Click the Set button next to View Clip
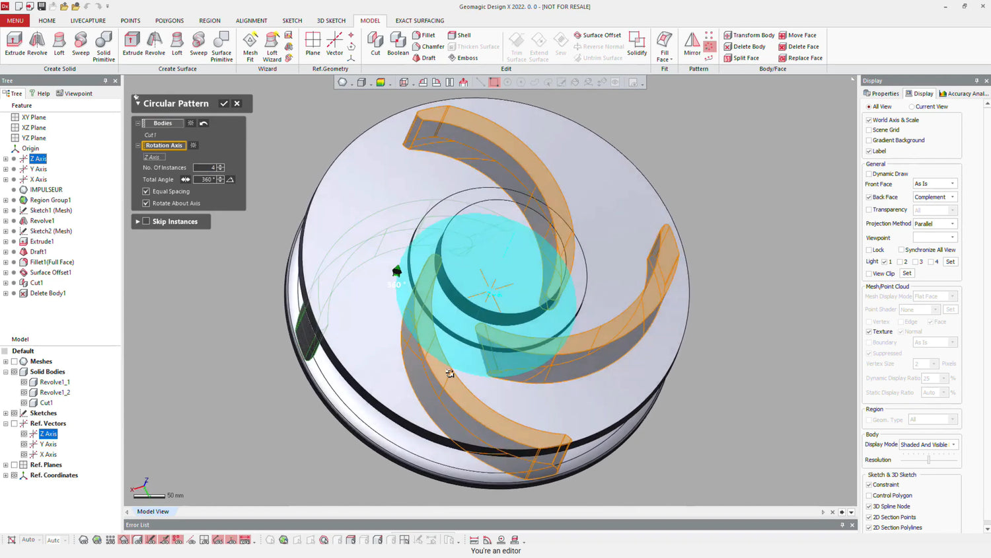The height and width of the screenshot is (558, 991). tap(906, 273)
